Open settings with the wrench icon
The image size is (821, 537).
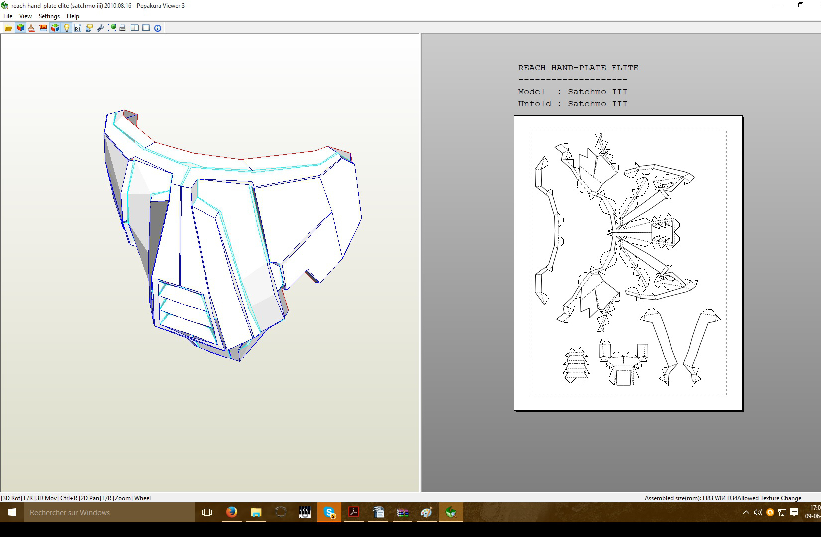tap(101, 28)
